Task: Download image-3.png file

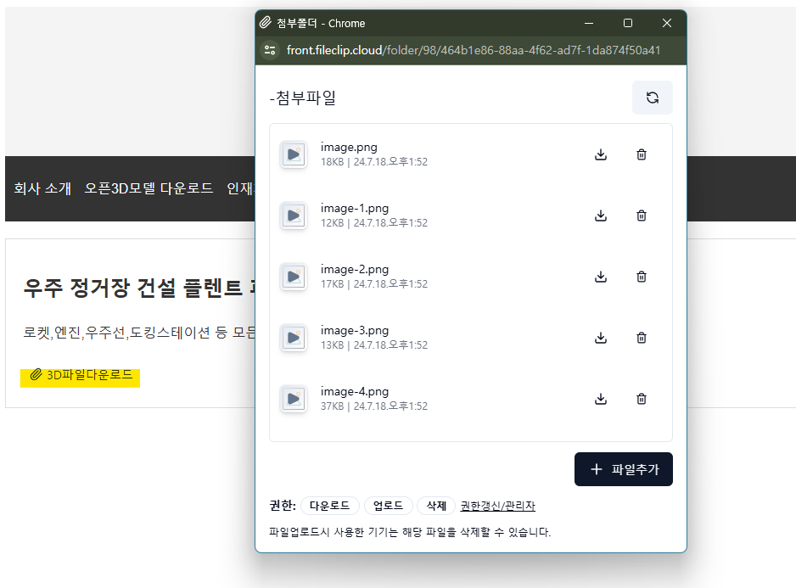Action: (x=601, y=338)
